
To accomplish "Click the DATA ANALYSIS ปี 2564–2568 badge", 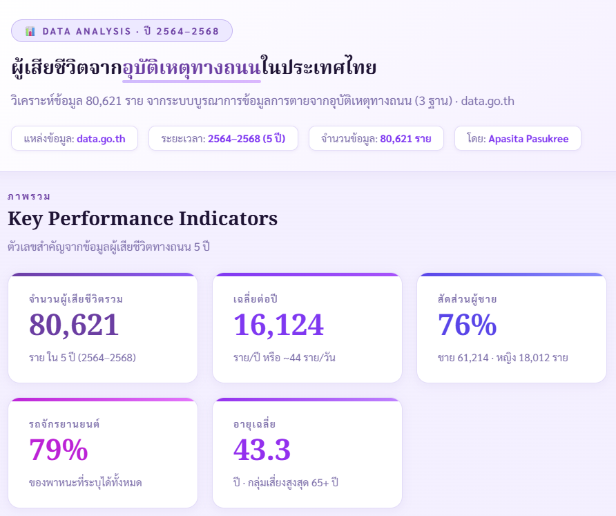I will tap(122, 30).
